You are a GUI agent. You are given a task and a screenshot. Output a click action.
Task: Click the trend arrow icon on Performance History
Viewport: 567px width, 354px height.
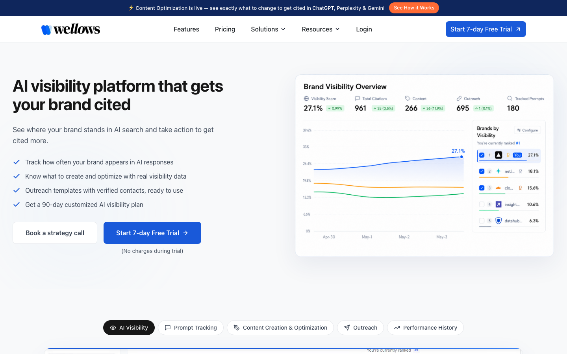[397, 328]
